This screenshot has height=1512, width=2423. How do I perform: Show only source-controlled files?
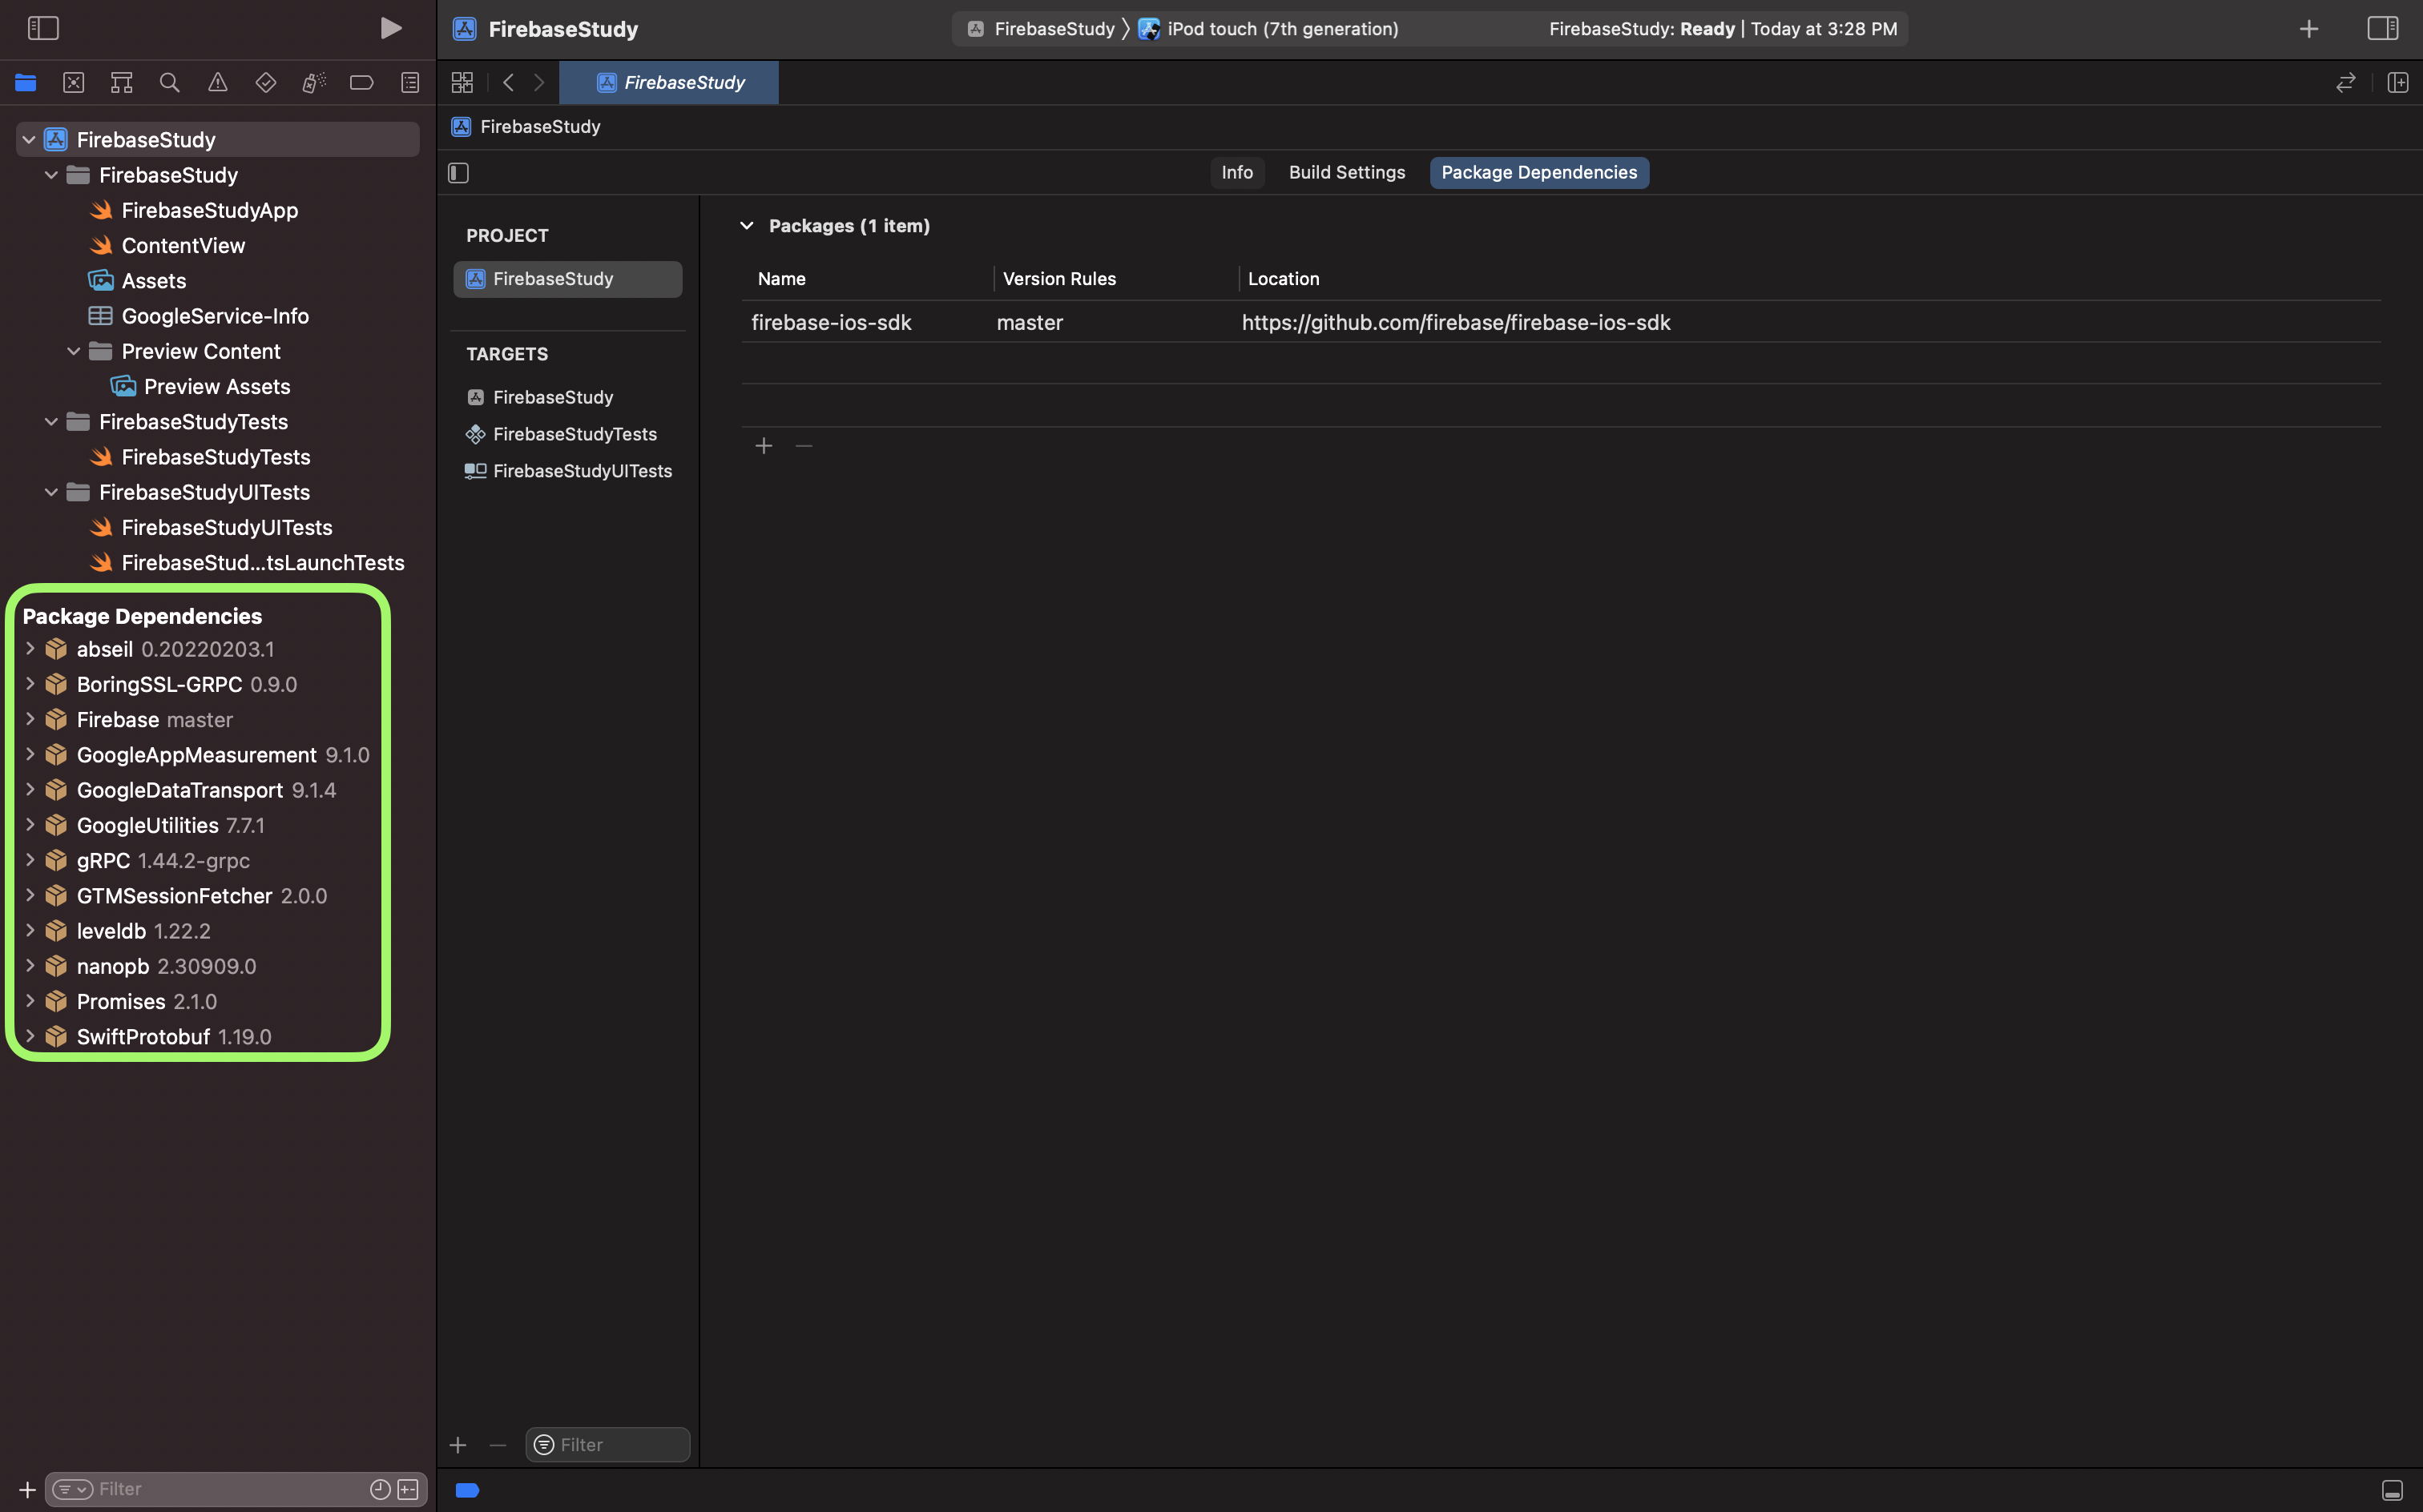click(x=408, y=1489)
